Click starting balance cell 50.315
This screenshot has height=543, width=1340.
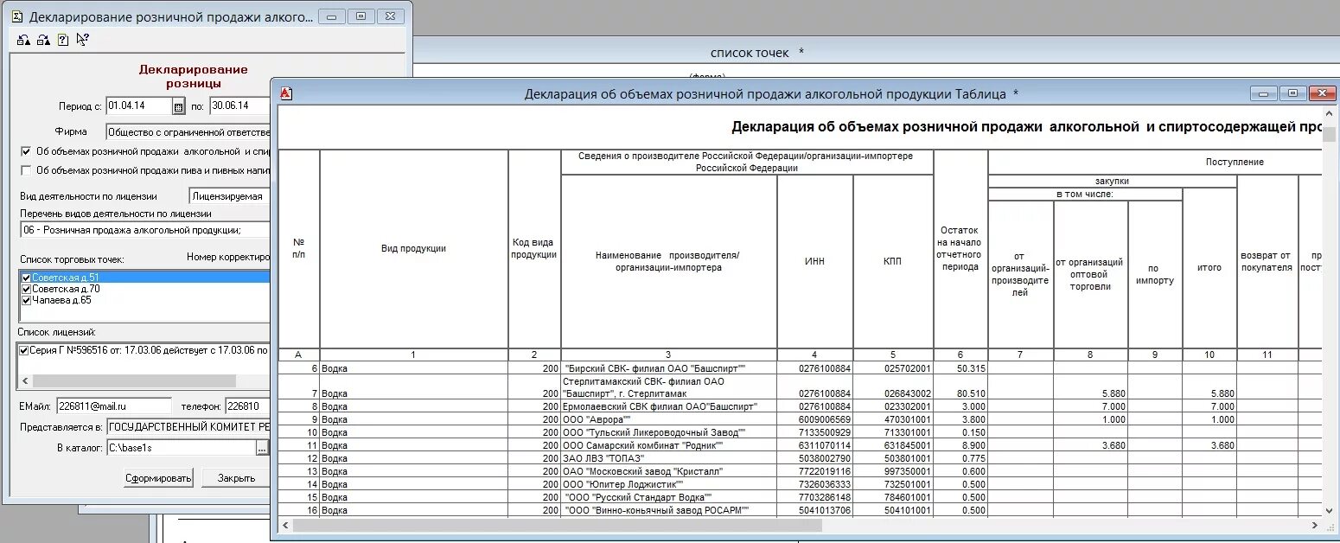960,368
